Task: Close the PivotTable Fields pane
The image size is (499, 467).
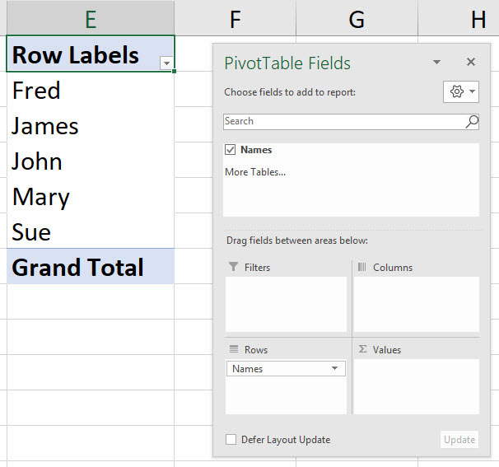Action: [x=471, y=63]
